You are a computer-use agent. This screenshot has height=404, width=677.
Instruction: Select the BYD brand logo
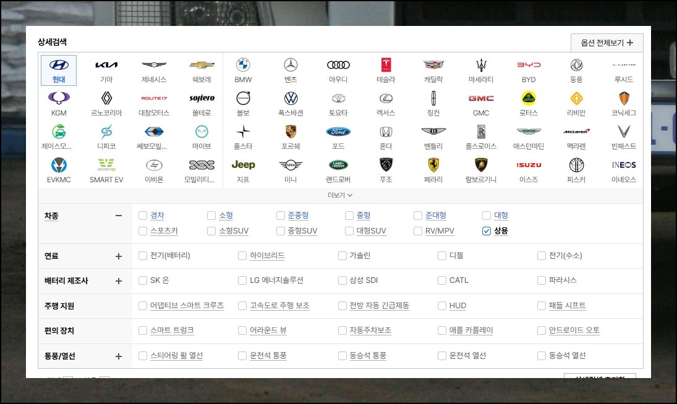[529, 65]
